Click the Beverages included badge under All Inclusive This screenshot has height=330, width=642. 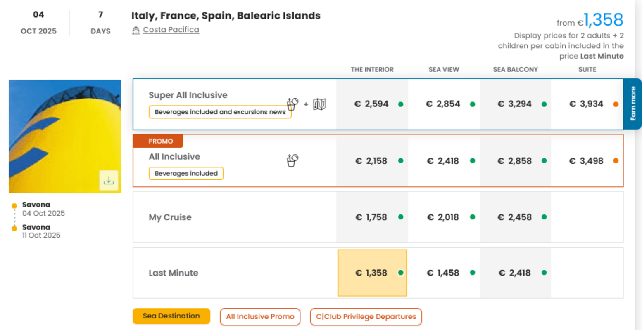point(186,174)
